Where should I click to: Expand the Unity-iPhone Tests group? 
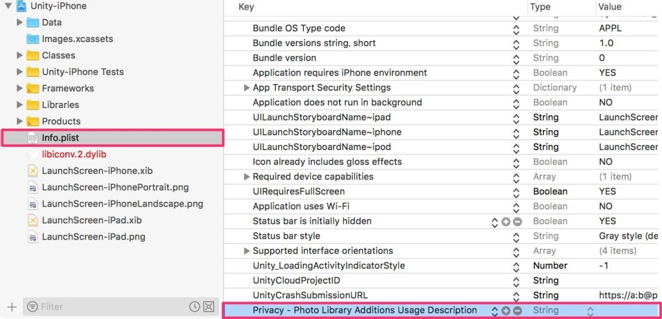[19, 72]
